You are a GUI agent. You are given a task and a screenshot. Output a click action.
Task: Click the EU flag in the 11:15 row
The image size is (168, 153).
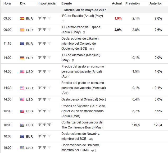coord(22,44)
